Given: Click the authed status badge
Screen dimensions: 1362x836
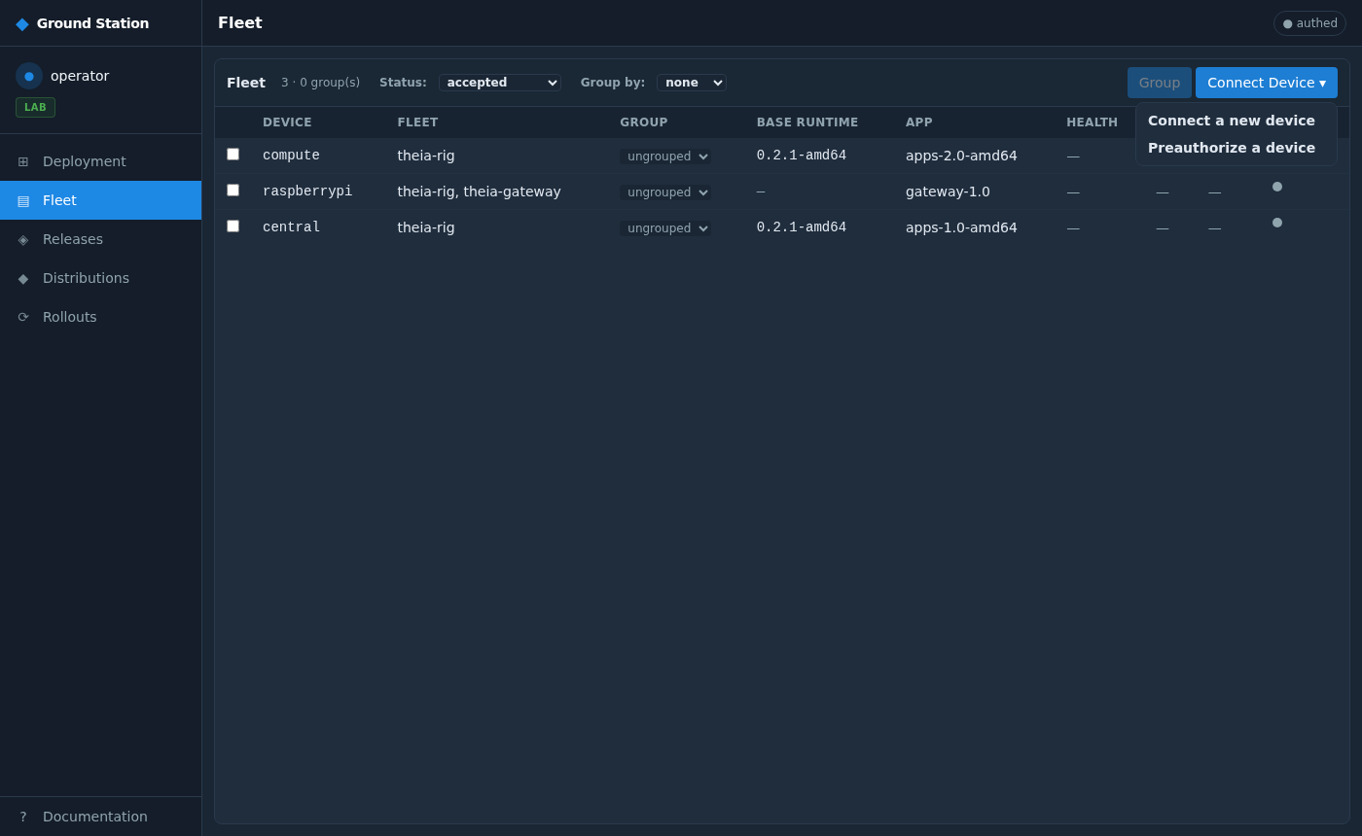Looking at the screenshot, I should pos(1309,23).
